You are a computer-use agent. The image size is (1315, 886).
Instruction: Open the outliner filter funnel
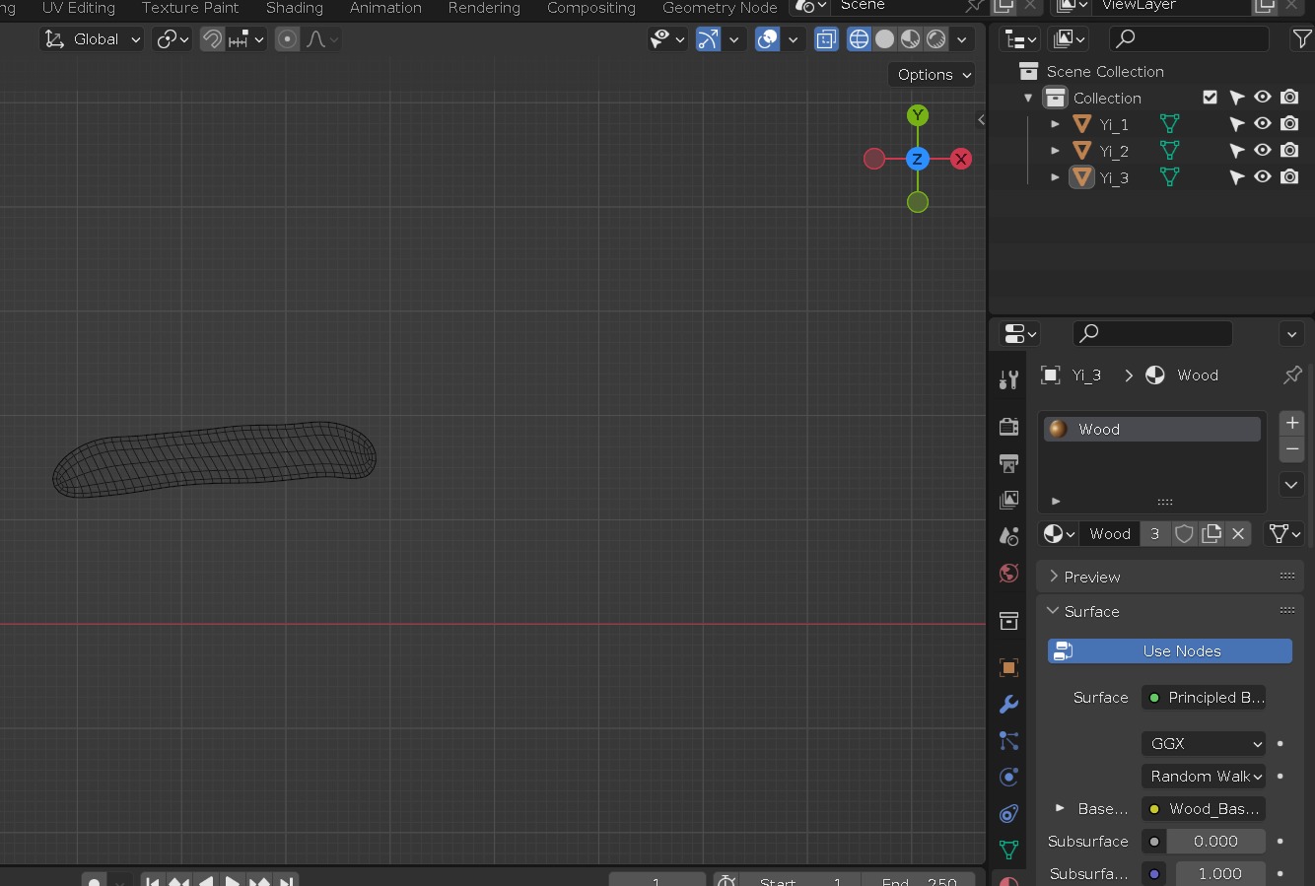pyautogui.click(x=1301, y=38)
